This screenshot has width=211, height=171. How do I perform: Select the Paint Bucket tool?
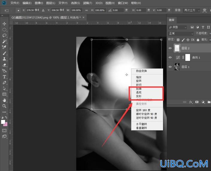click(4, 71)
